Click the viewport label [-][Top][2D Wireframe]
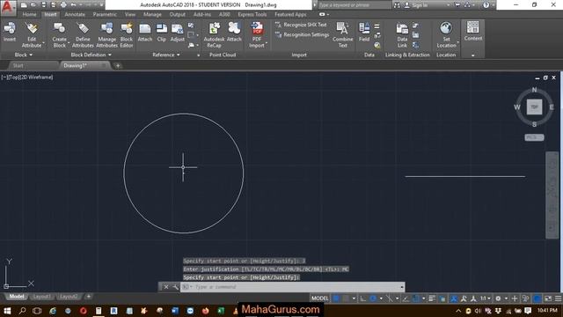Screen dimensions: 563x317 27,77
